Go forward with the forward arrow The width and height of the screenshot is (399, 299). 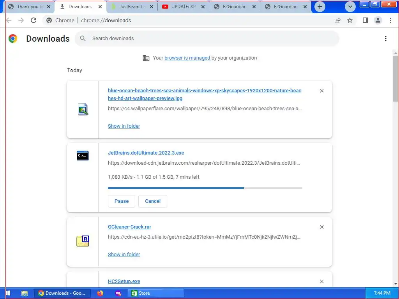coord(21,20)
